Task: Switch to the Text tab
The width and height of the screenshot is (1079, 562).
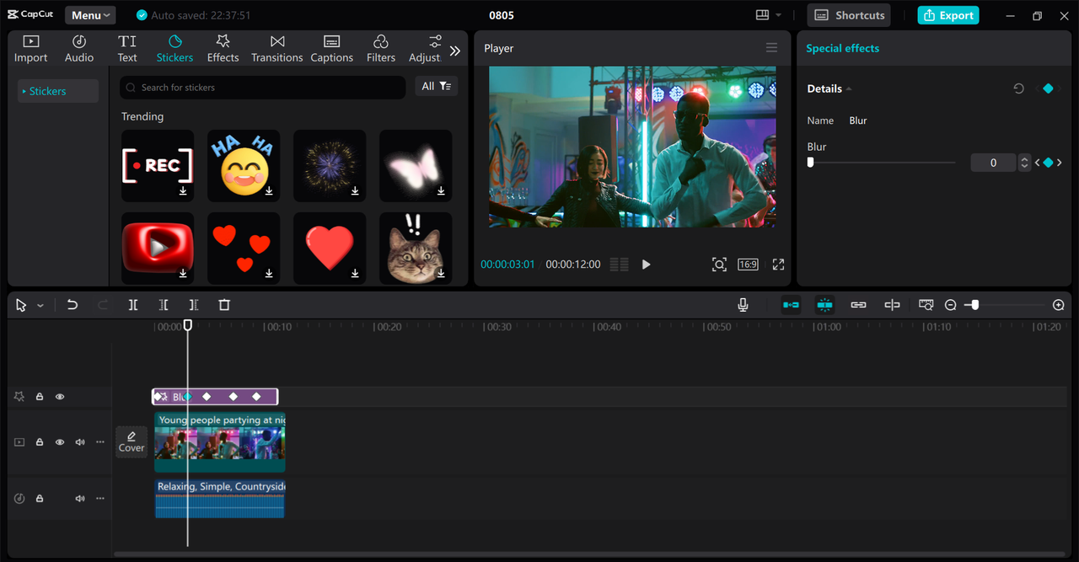Action: coord(127,49)
